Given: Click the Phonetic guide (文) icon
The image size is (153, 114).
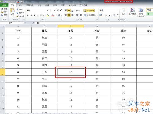Looking at the screenshot, I should (59, 15).
